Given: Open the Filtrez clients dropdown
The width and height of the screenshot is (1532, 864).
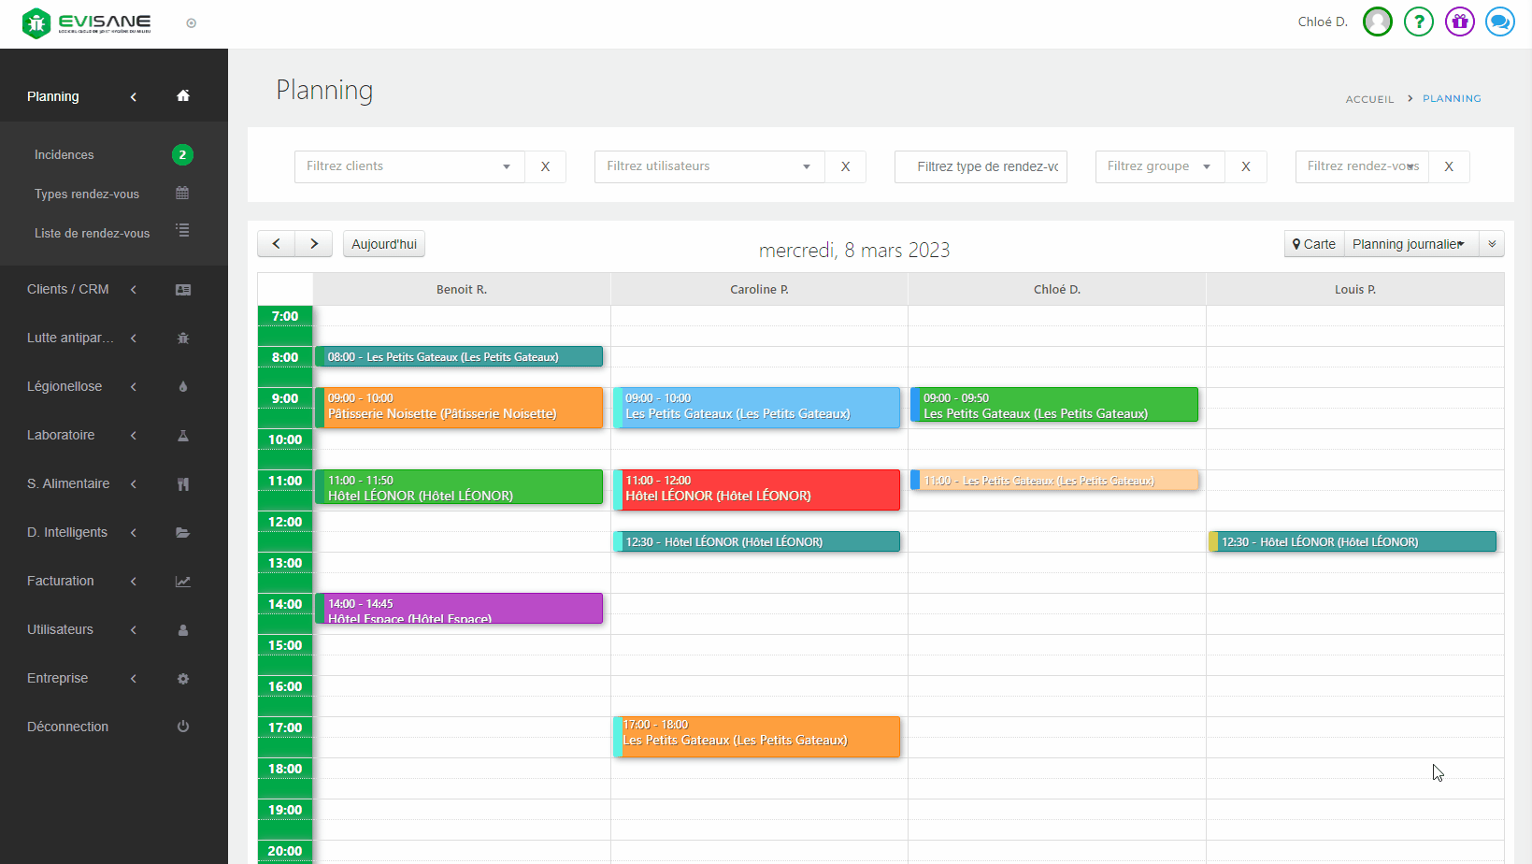Looking at the screenshot, I should coord(409,166).
